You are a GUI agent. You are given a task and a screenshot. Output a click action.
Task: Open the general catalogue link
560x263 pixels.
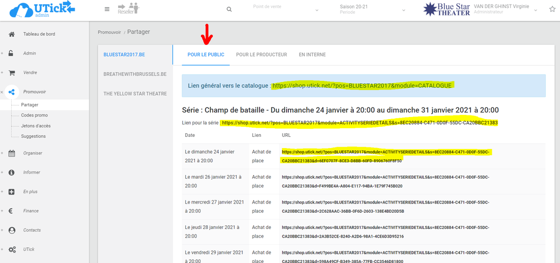coord(361,86)
